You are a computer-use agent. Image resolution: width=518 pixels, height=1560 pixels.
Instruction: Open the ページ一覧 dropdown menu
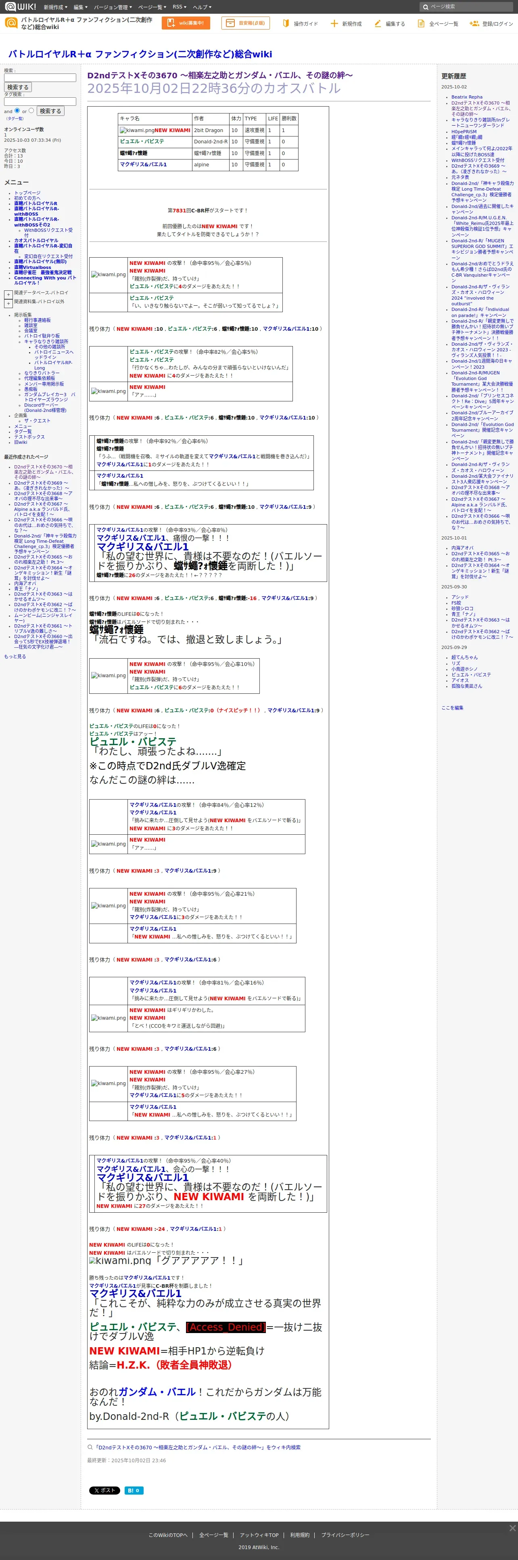click(152, 6)
